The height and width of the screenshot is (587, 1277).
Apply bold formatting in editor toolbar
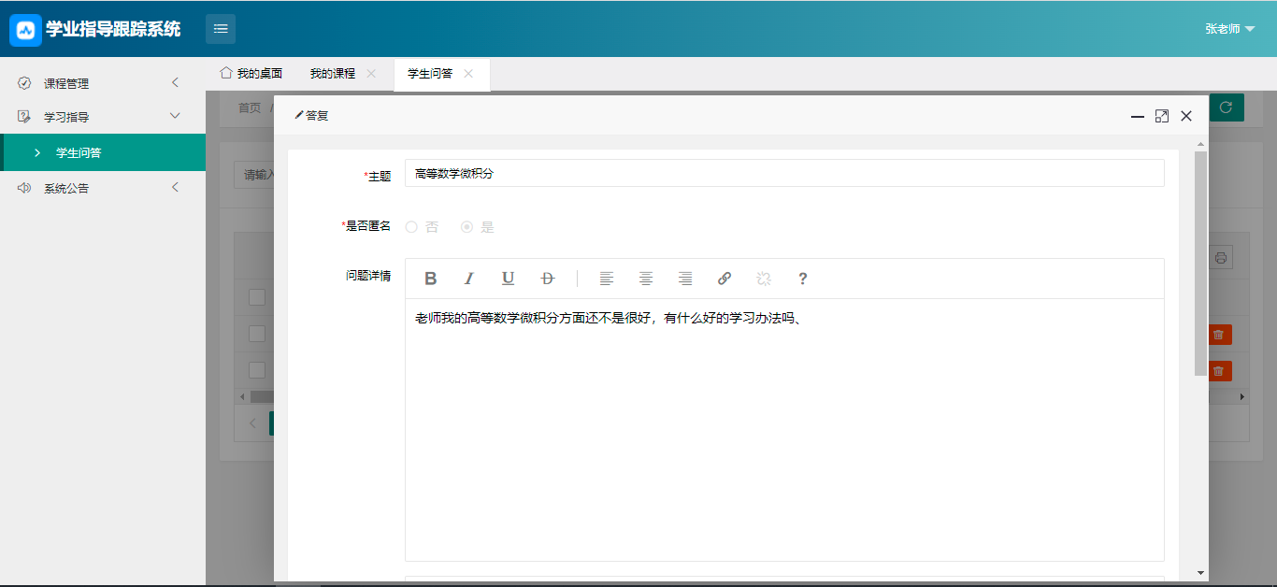click(431, 279)
